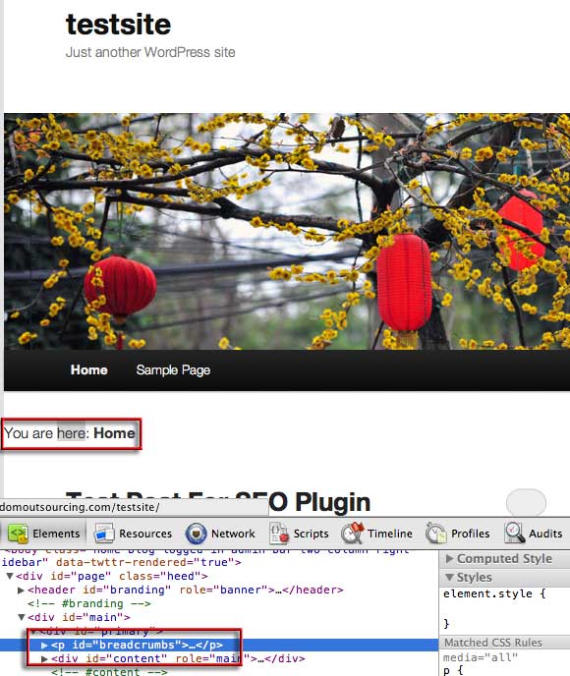Click the red lantern header image
This screenshot has height=676, width=570.
coord(287,232)
